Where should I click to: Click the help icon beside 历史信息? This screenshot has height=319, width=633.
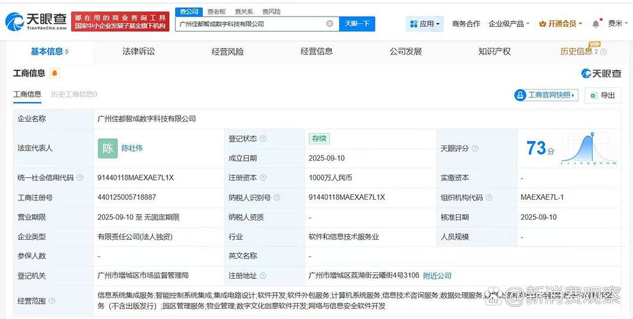coord(604,52)
